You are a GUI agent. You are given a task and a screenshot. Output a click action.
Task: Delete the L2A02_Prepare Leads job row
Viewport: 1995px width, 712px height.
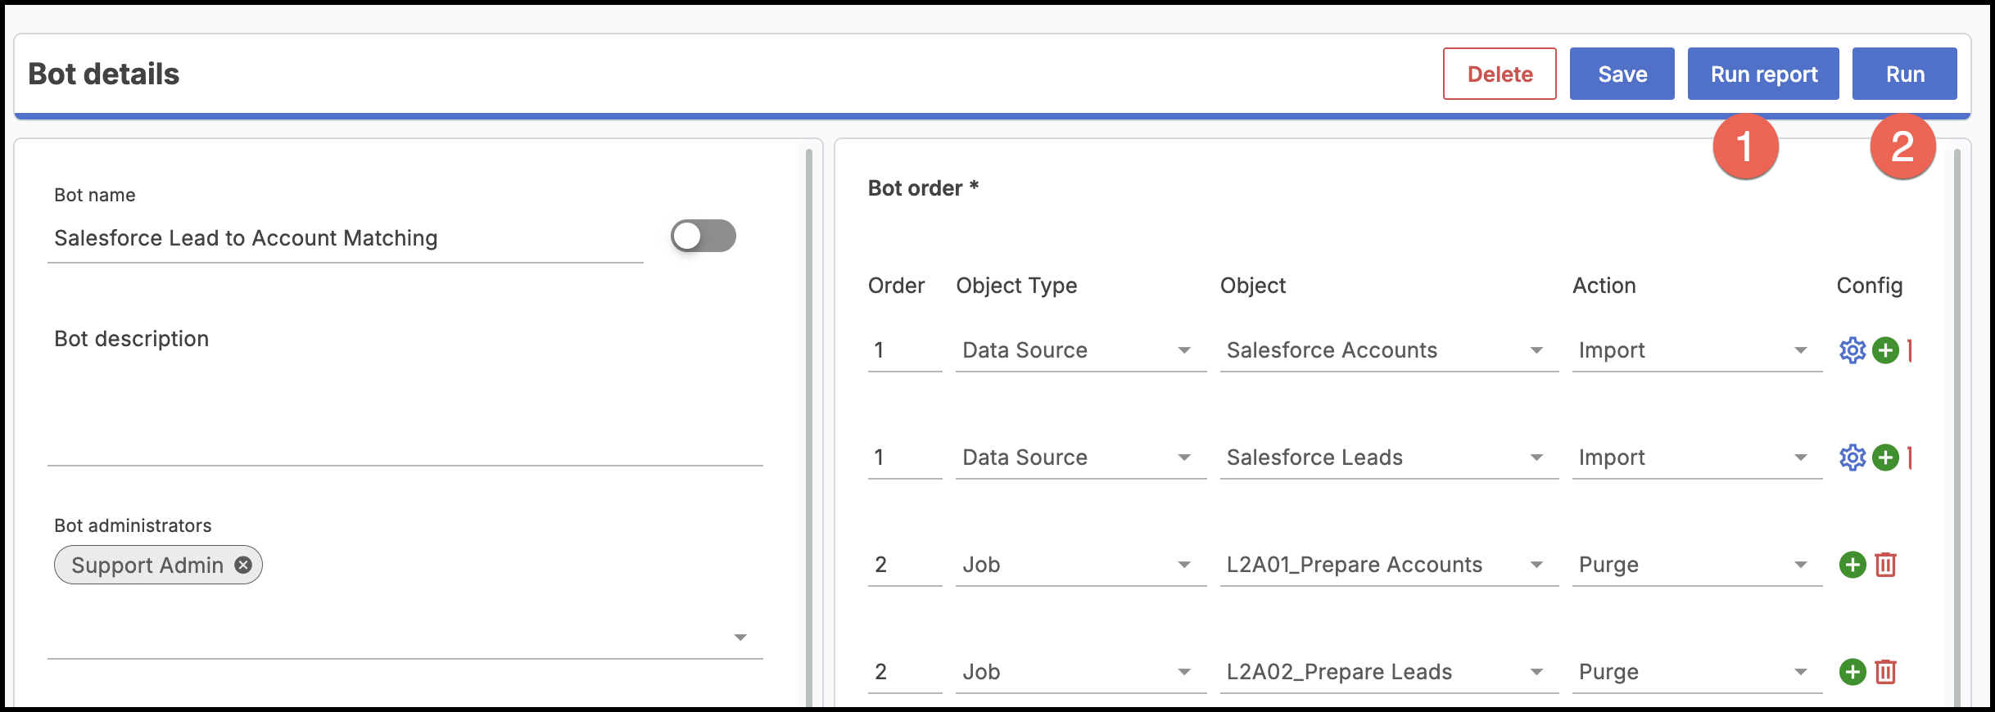click(1885, 672)
